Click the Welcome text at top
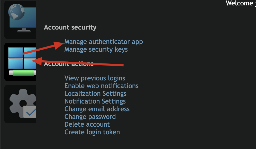This screenshot has height=149, width=256. [239, 3]
